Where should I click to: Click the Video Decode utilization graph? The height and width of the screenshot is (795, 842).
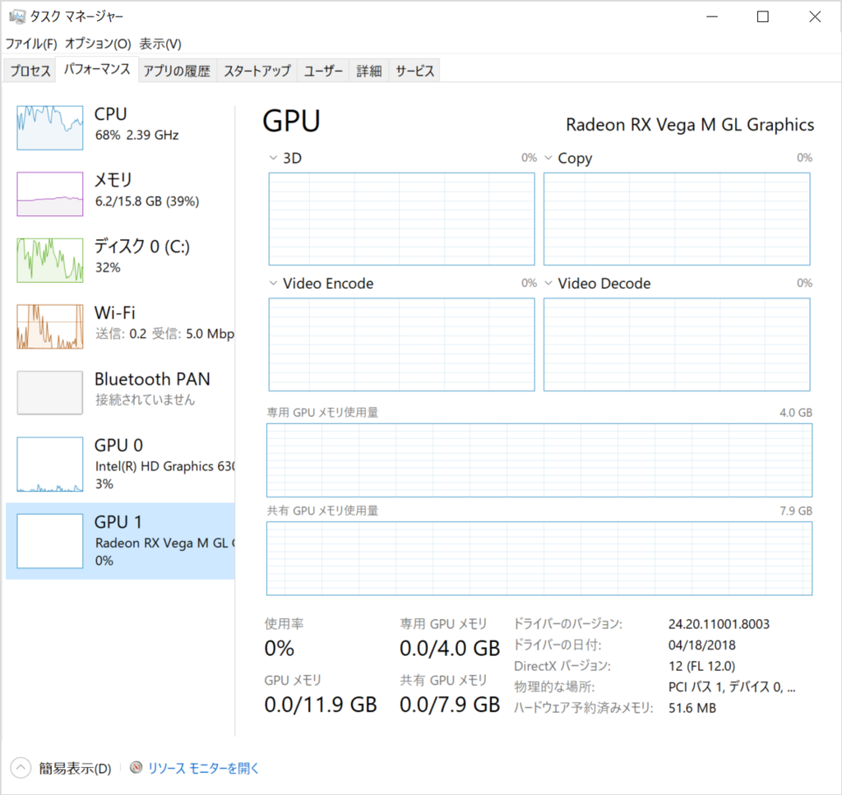677,344
